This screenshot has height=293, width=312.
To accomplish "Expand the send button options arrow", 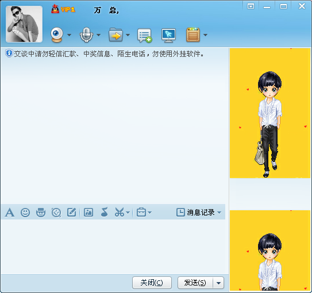I will (x=218, y=283).
